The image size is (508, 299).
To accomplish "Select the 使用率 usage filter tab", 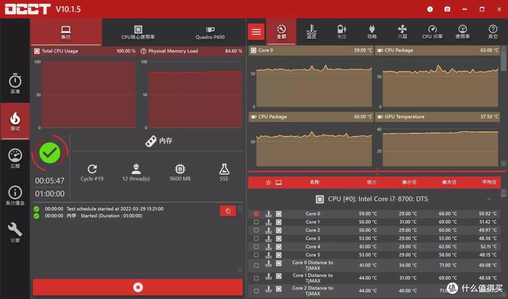I will click(463, 31).
